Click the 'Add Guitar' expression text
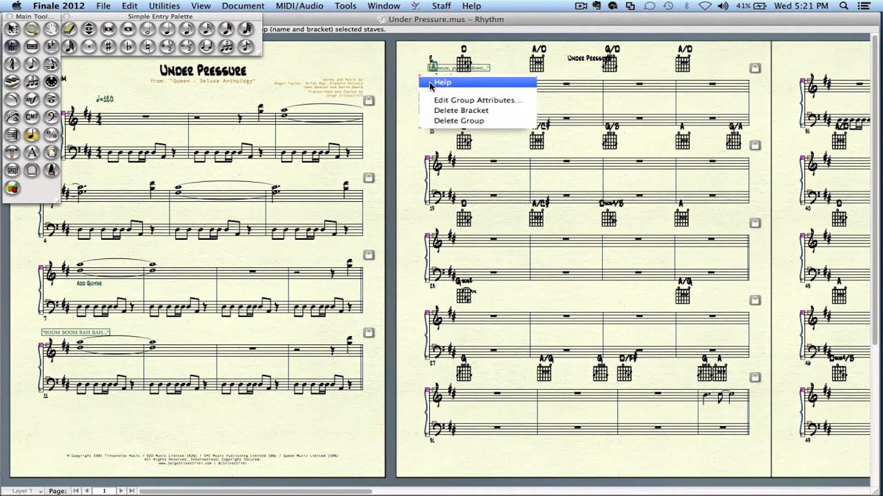The image size is (883, 496). [90, 283]
